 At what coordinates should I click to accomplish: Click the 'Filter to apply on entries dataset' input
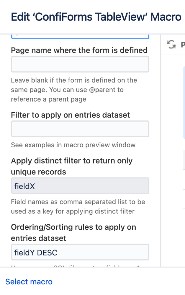coord(80,129)
